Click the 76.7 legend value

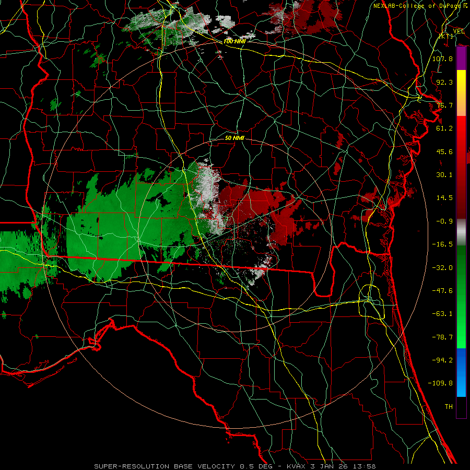(x=444, y=105)
